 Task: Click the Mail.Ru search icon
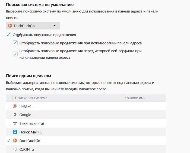15,132
